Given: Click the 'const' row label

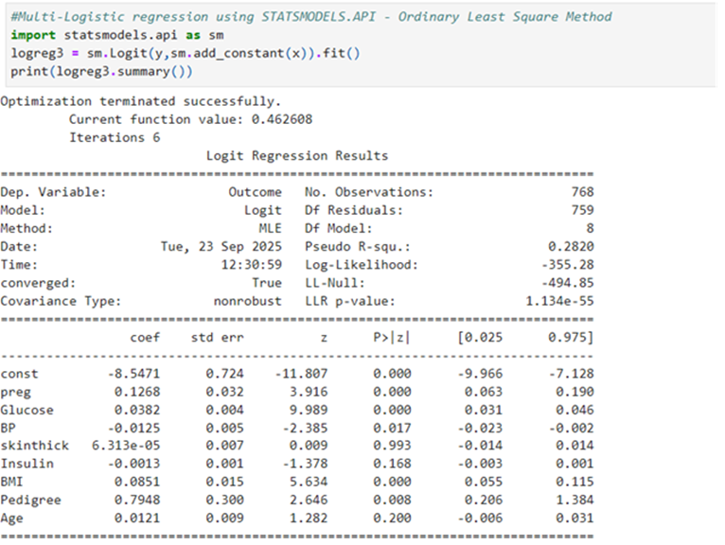Looking at the screenshot, I should tap(20, 374).
